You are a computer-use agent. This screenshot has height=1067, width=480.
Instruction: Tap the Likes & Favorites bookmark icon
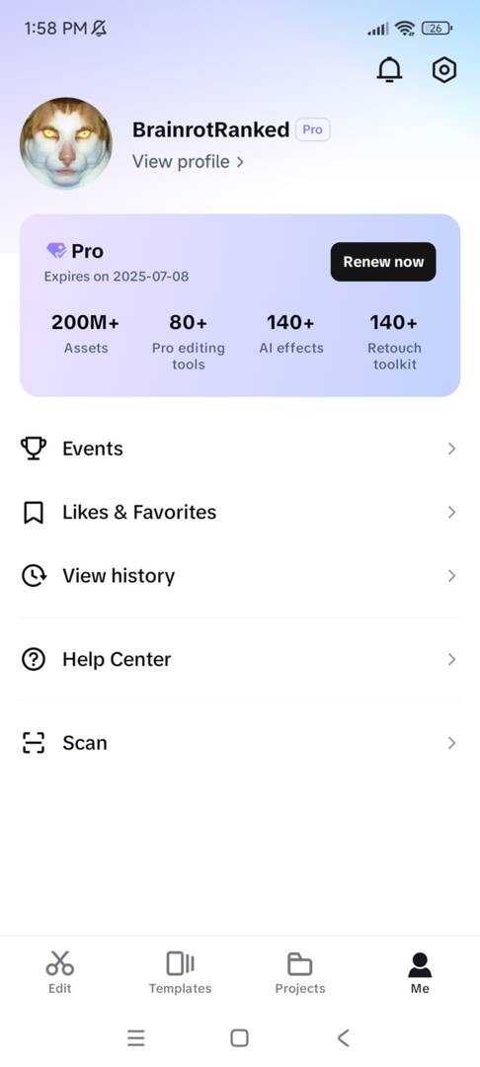coord(34,513)
